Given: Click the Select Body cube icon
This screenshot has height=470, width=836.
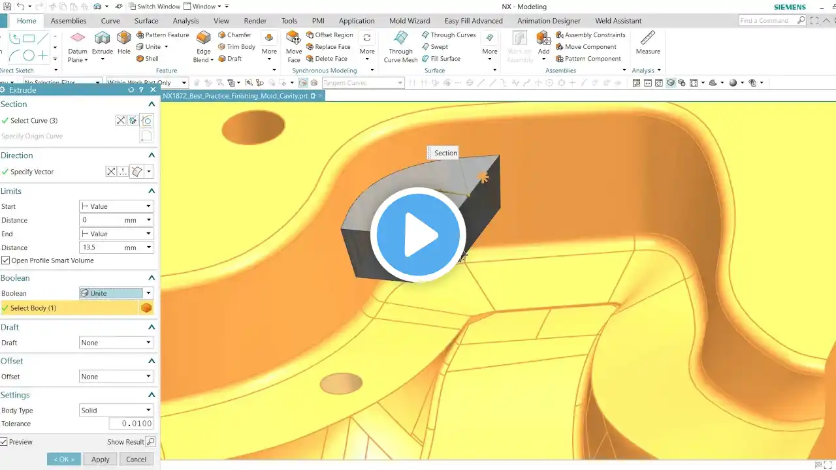Looking at the screenshot, I should [146, 307].
